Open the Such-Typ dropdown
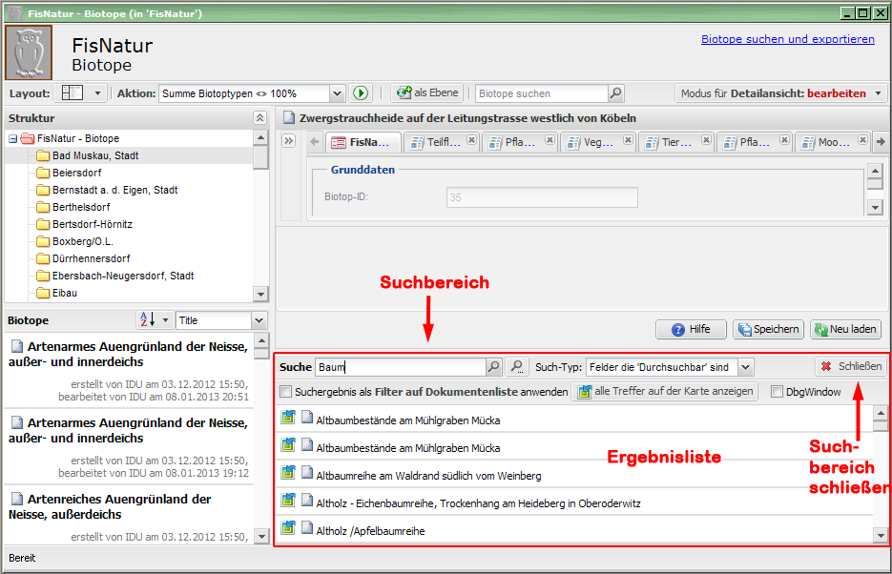892x574 pixels. (745, 367)
